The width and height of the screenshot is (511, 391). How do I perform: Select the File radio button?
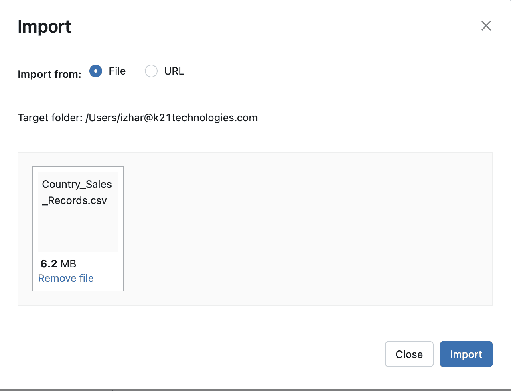[96, 71]
